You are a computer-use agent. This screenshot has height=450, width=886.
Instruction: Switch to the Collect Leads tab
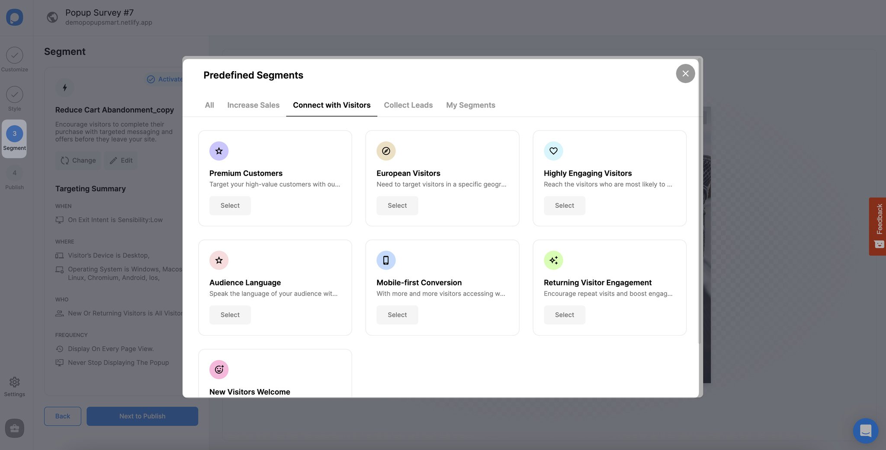pos(408,105)
